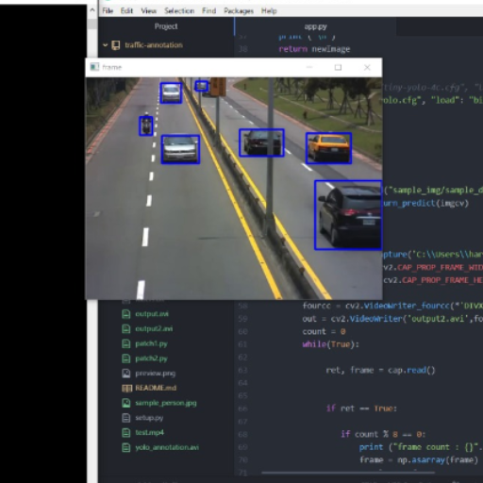Click 'if count % 8 == 0:' line

[x=383, y=434]
